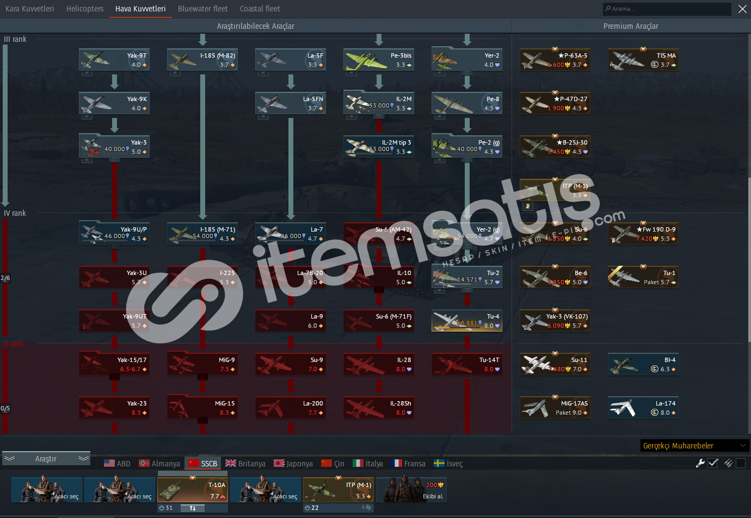This screenshot has height=518, width=751.
Task: Click the vertical scrollbar on right edge
Action: point(749,260)
